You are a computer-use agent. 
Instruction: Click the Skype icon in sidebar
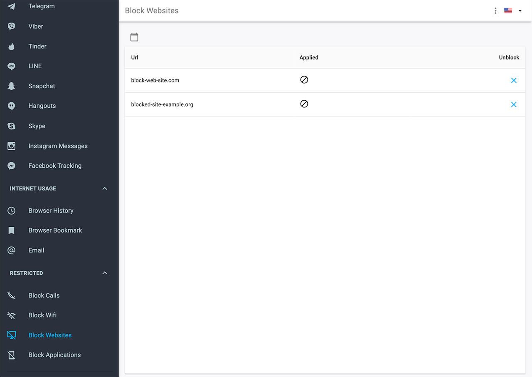point(12,126)
